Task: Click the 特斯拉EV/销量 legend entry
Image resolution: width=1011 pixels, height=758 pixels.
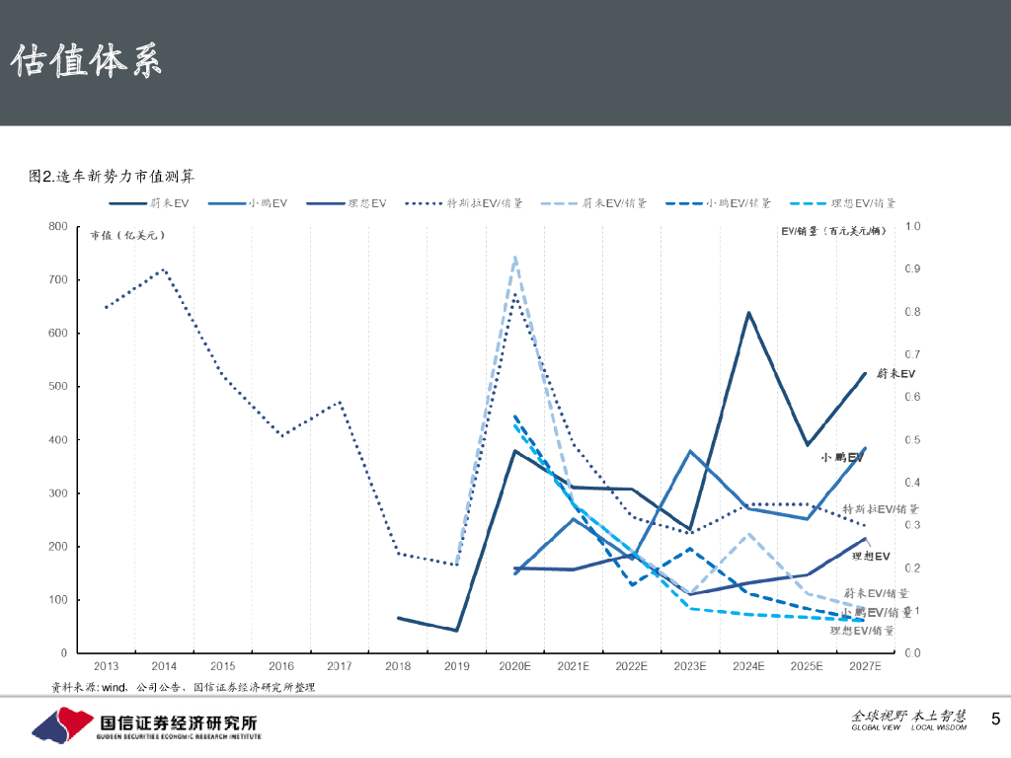Action: click(464, 203)
